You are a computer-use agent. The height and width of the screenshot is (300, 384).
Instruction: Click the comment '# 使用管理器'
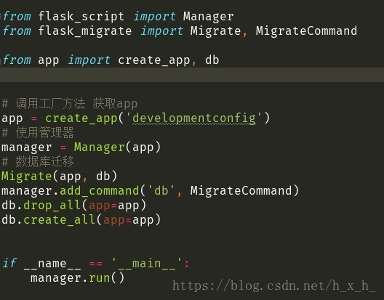pos(38,133)
